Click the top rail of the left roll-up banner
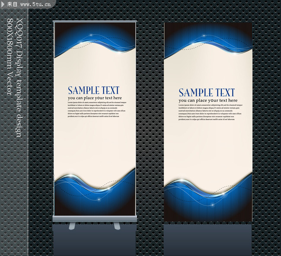 [x=95, y=22]
